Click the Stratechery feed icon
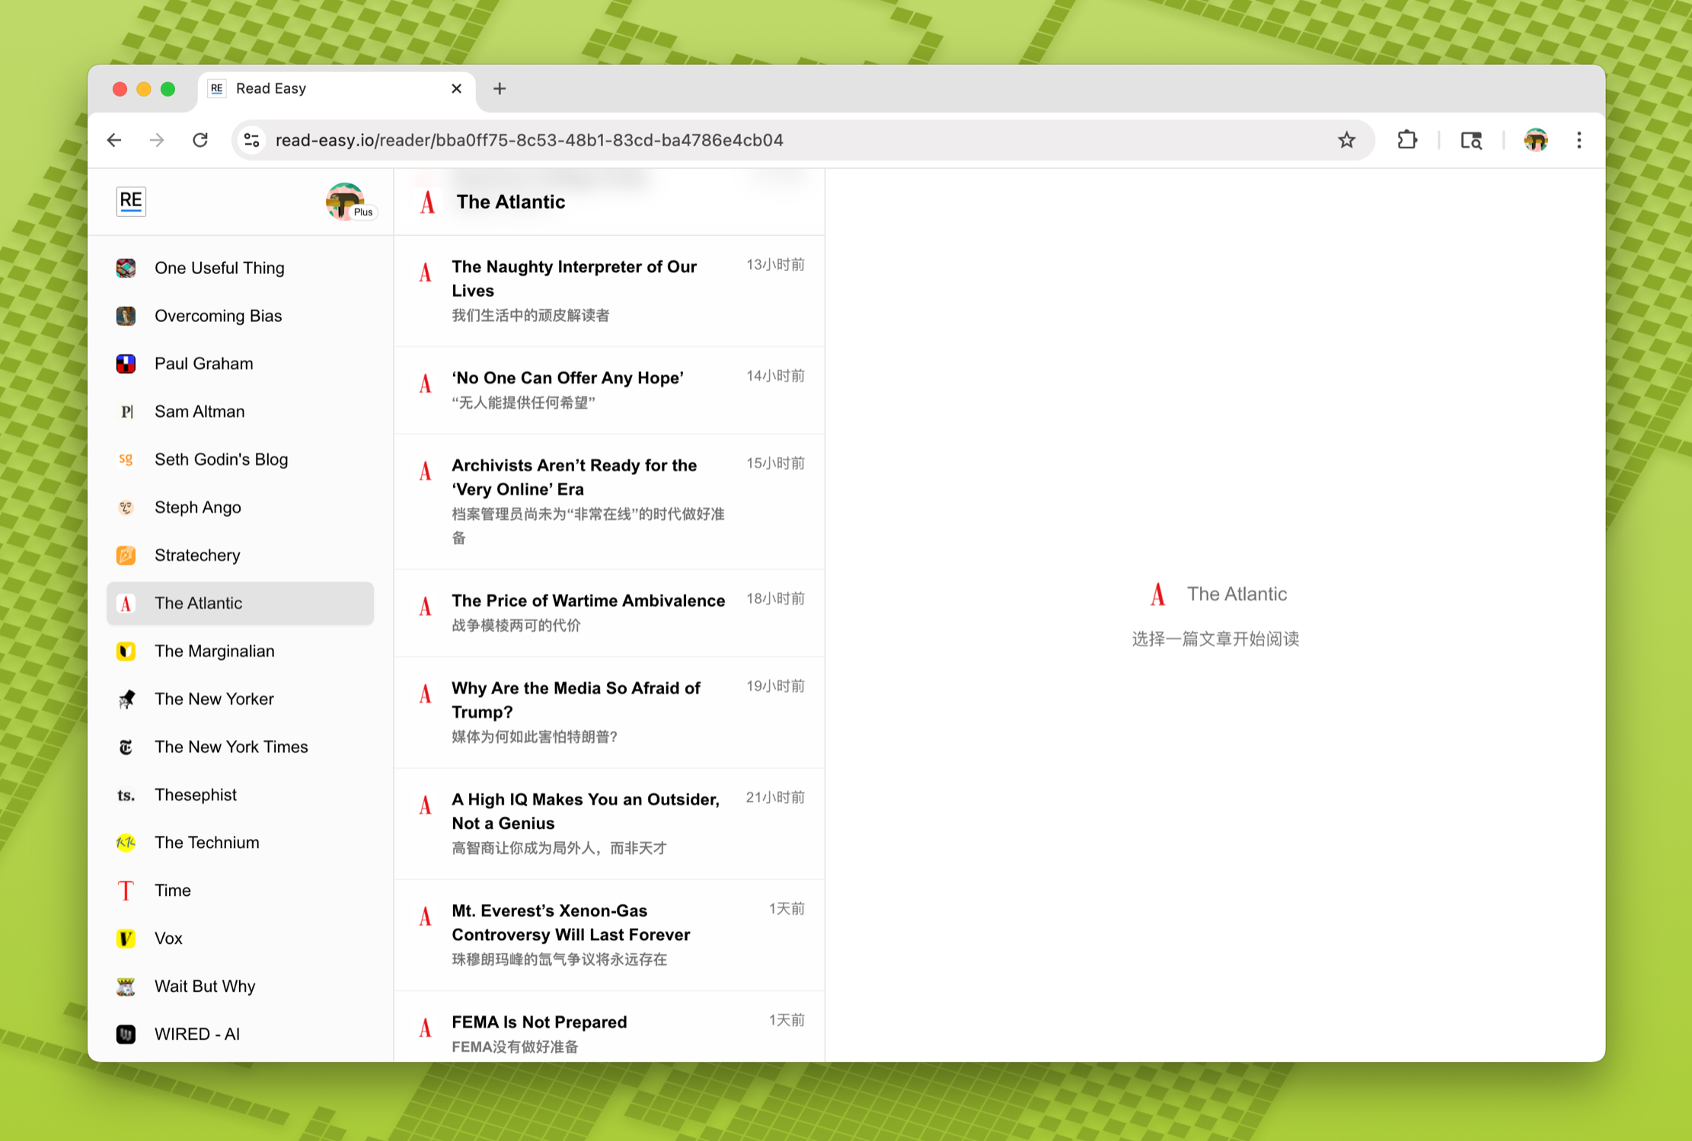Screen dimensions: 1692x1141 coord(126,556)
